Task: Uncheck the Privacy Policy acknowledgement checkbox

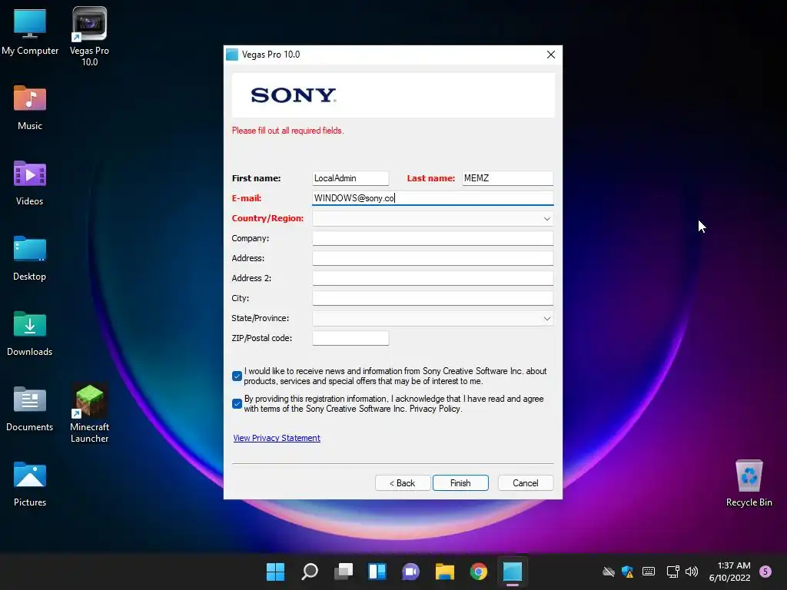Action: pyautogui.click(x=237, y=403)
